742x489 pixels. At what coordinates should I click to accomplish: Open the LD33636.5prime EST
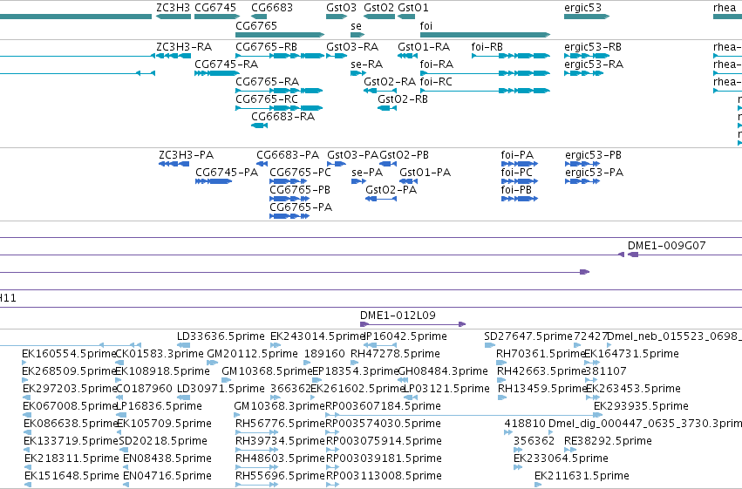(183, 345)
